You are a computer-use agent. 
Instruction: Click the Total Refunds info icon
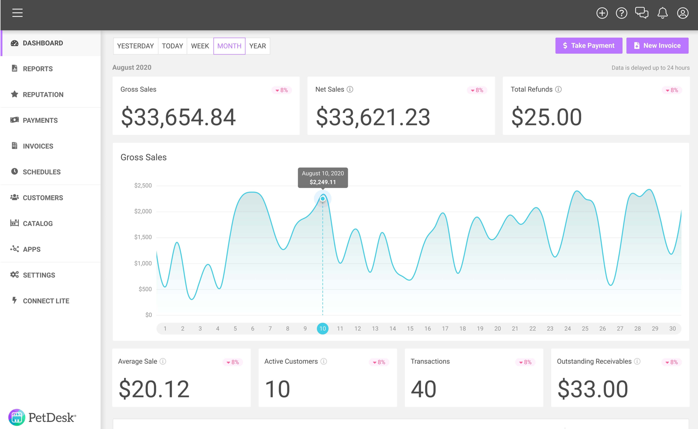coord(558,89)
